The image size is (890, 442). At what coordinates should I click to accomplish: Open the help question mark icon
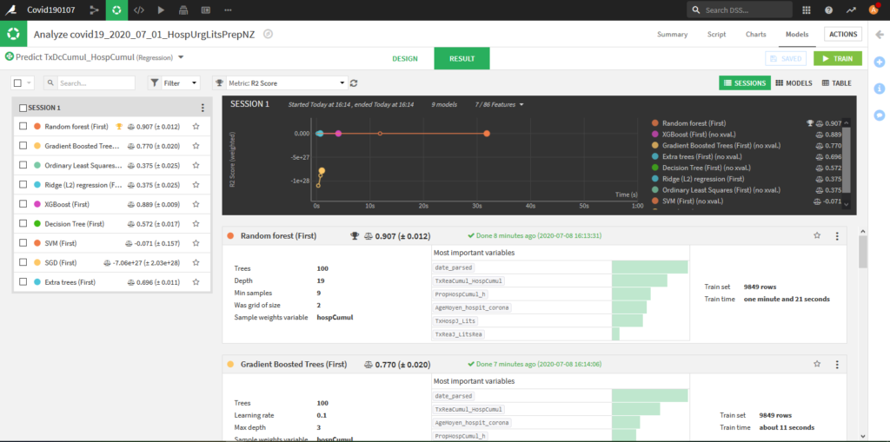click(828, 10)
